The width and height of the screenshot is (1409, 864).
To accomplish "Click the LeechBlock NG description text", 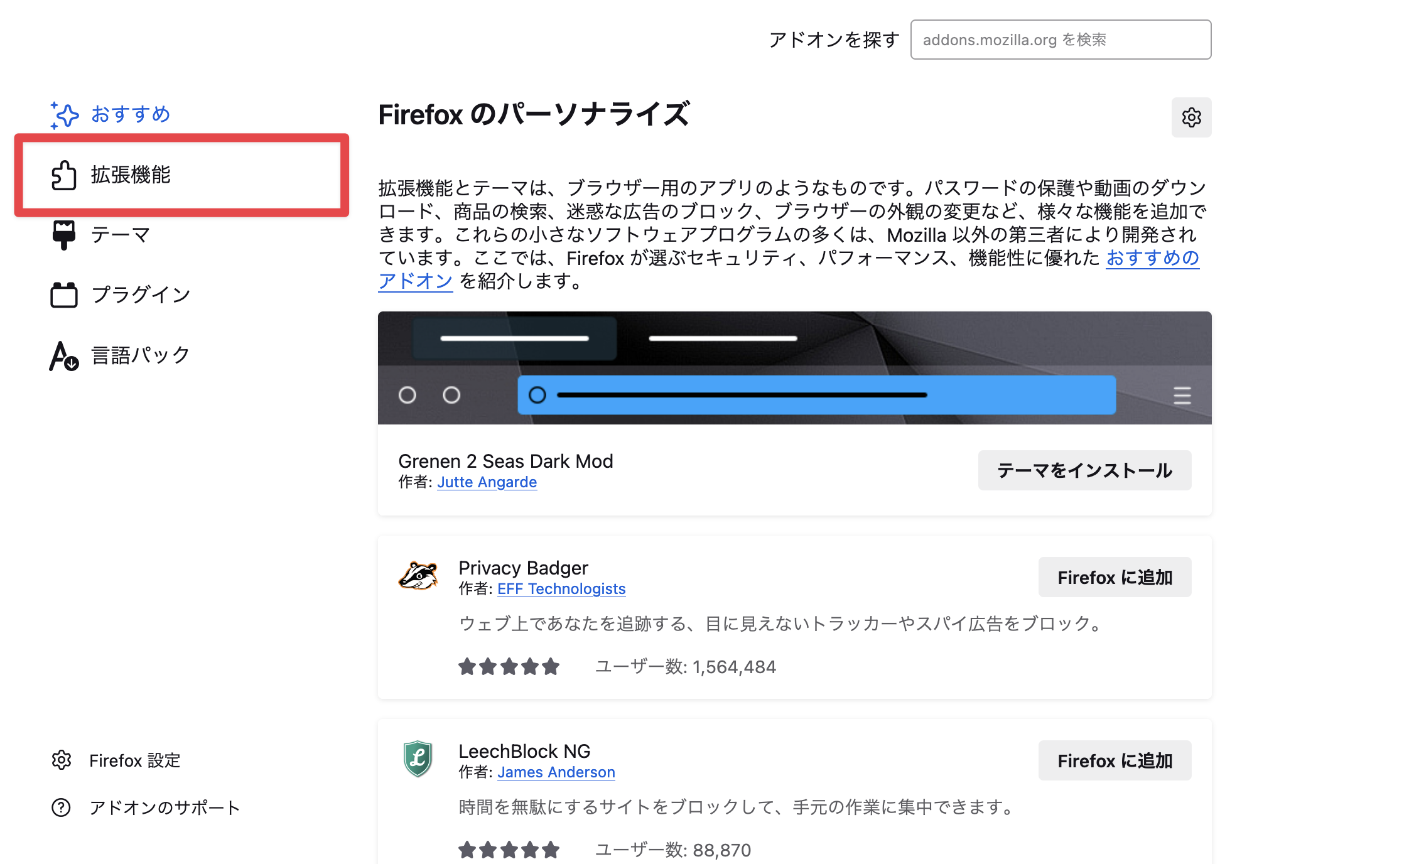I will coord(738,807).
